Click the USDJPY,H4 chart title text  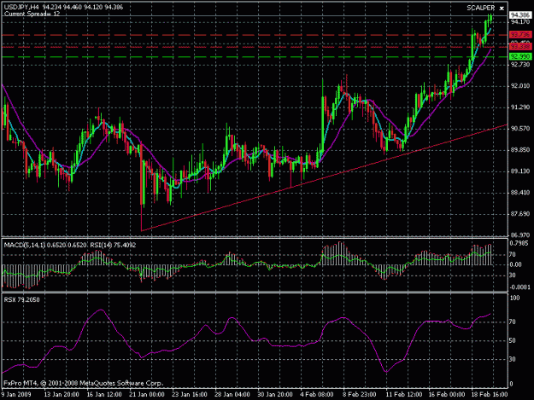pyautogui.click(x=21, y=7)
